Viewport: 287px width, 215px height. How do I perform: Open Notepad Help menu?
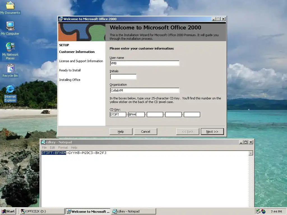coord(74,148)
